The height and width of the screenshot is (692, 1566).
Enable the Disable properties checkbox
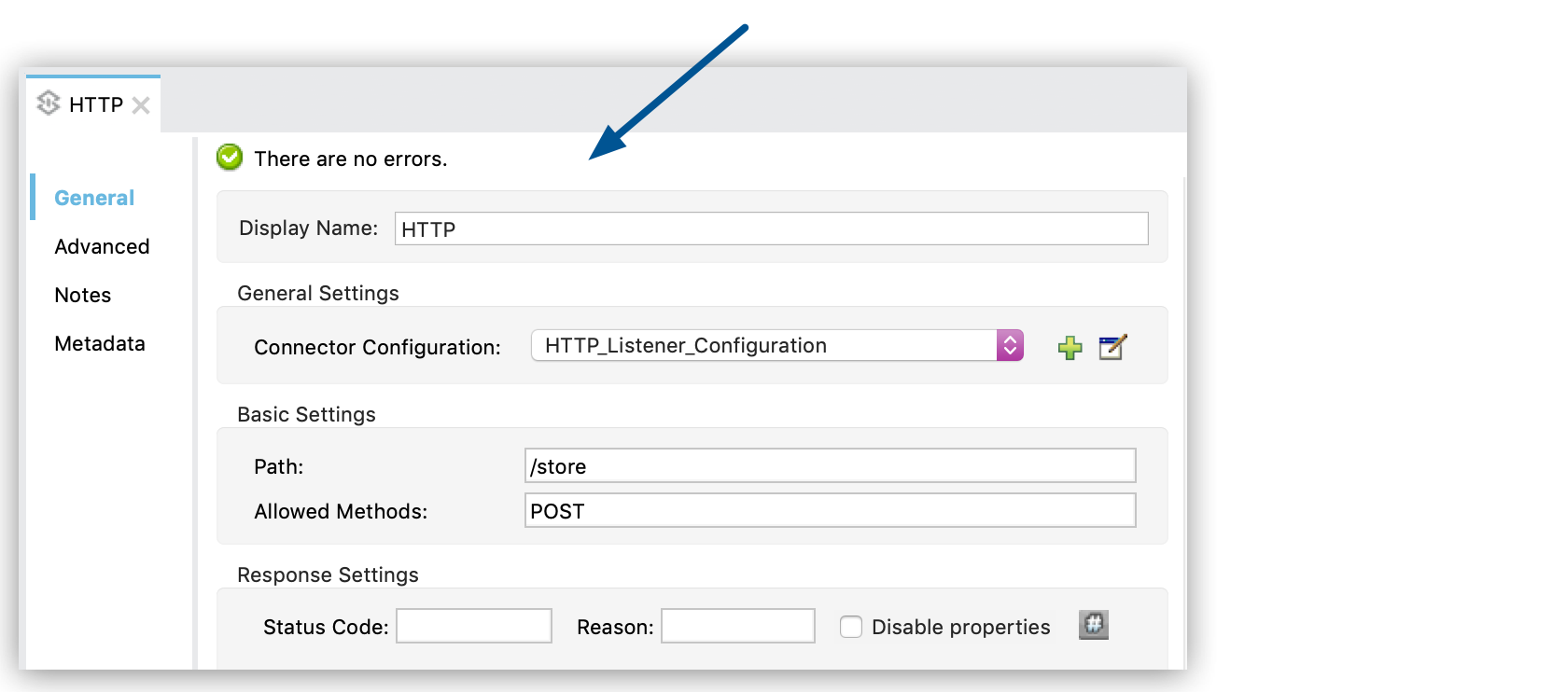coord(851,627)
